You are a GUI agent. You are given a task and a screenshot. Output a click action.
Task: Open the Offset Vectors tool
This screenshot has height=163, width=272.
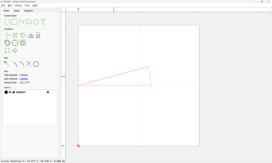pos(7,43)
